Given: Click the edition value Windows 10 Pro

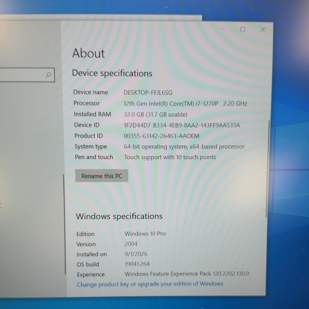Looking at the screenshot, I should coord(145,234).
